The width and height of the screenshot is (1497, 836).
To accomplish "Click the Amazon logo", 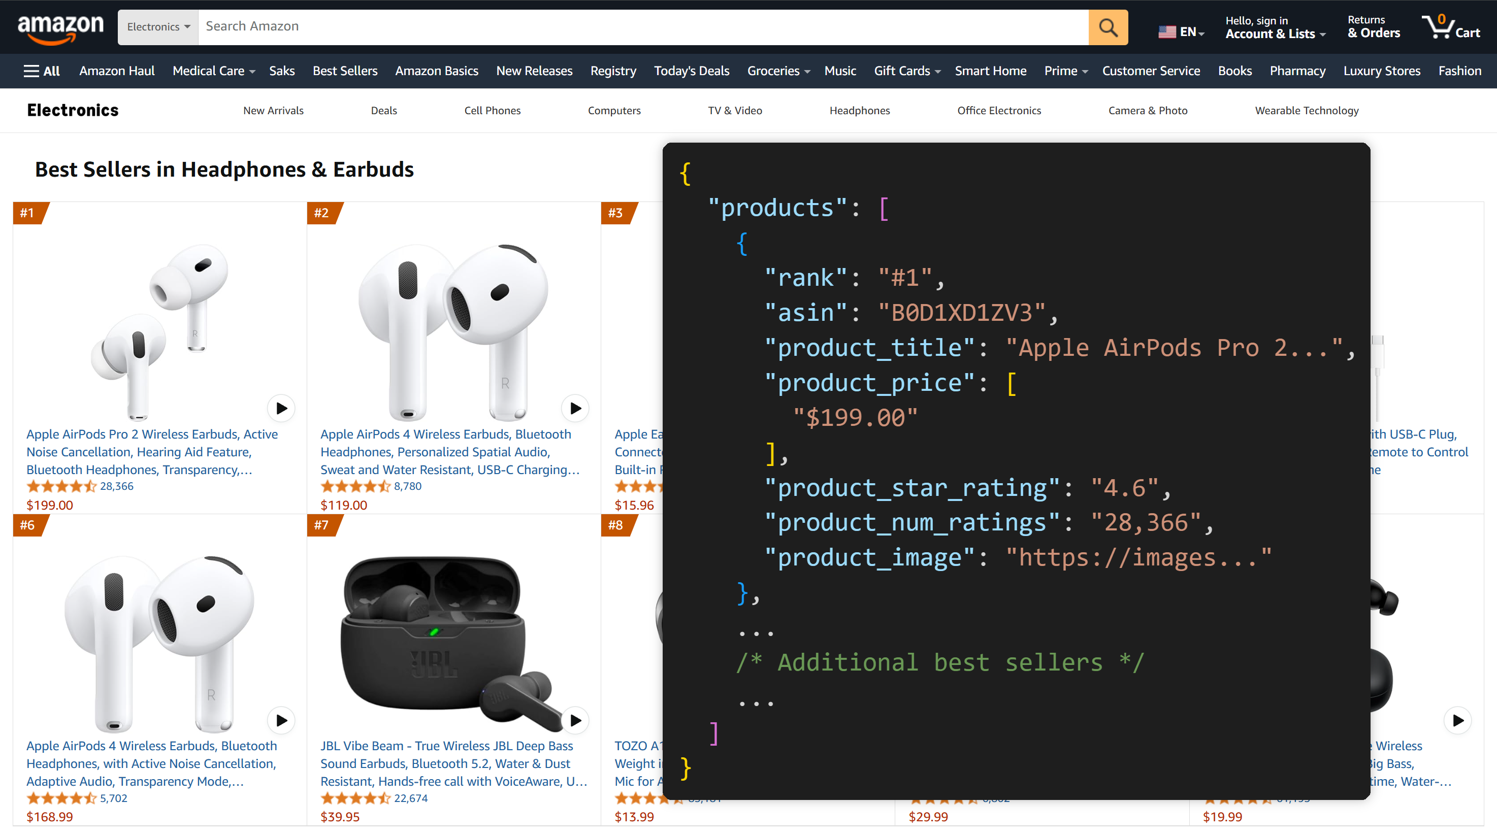I will click(60, 26).
